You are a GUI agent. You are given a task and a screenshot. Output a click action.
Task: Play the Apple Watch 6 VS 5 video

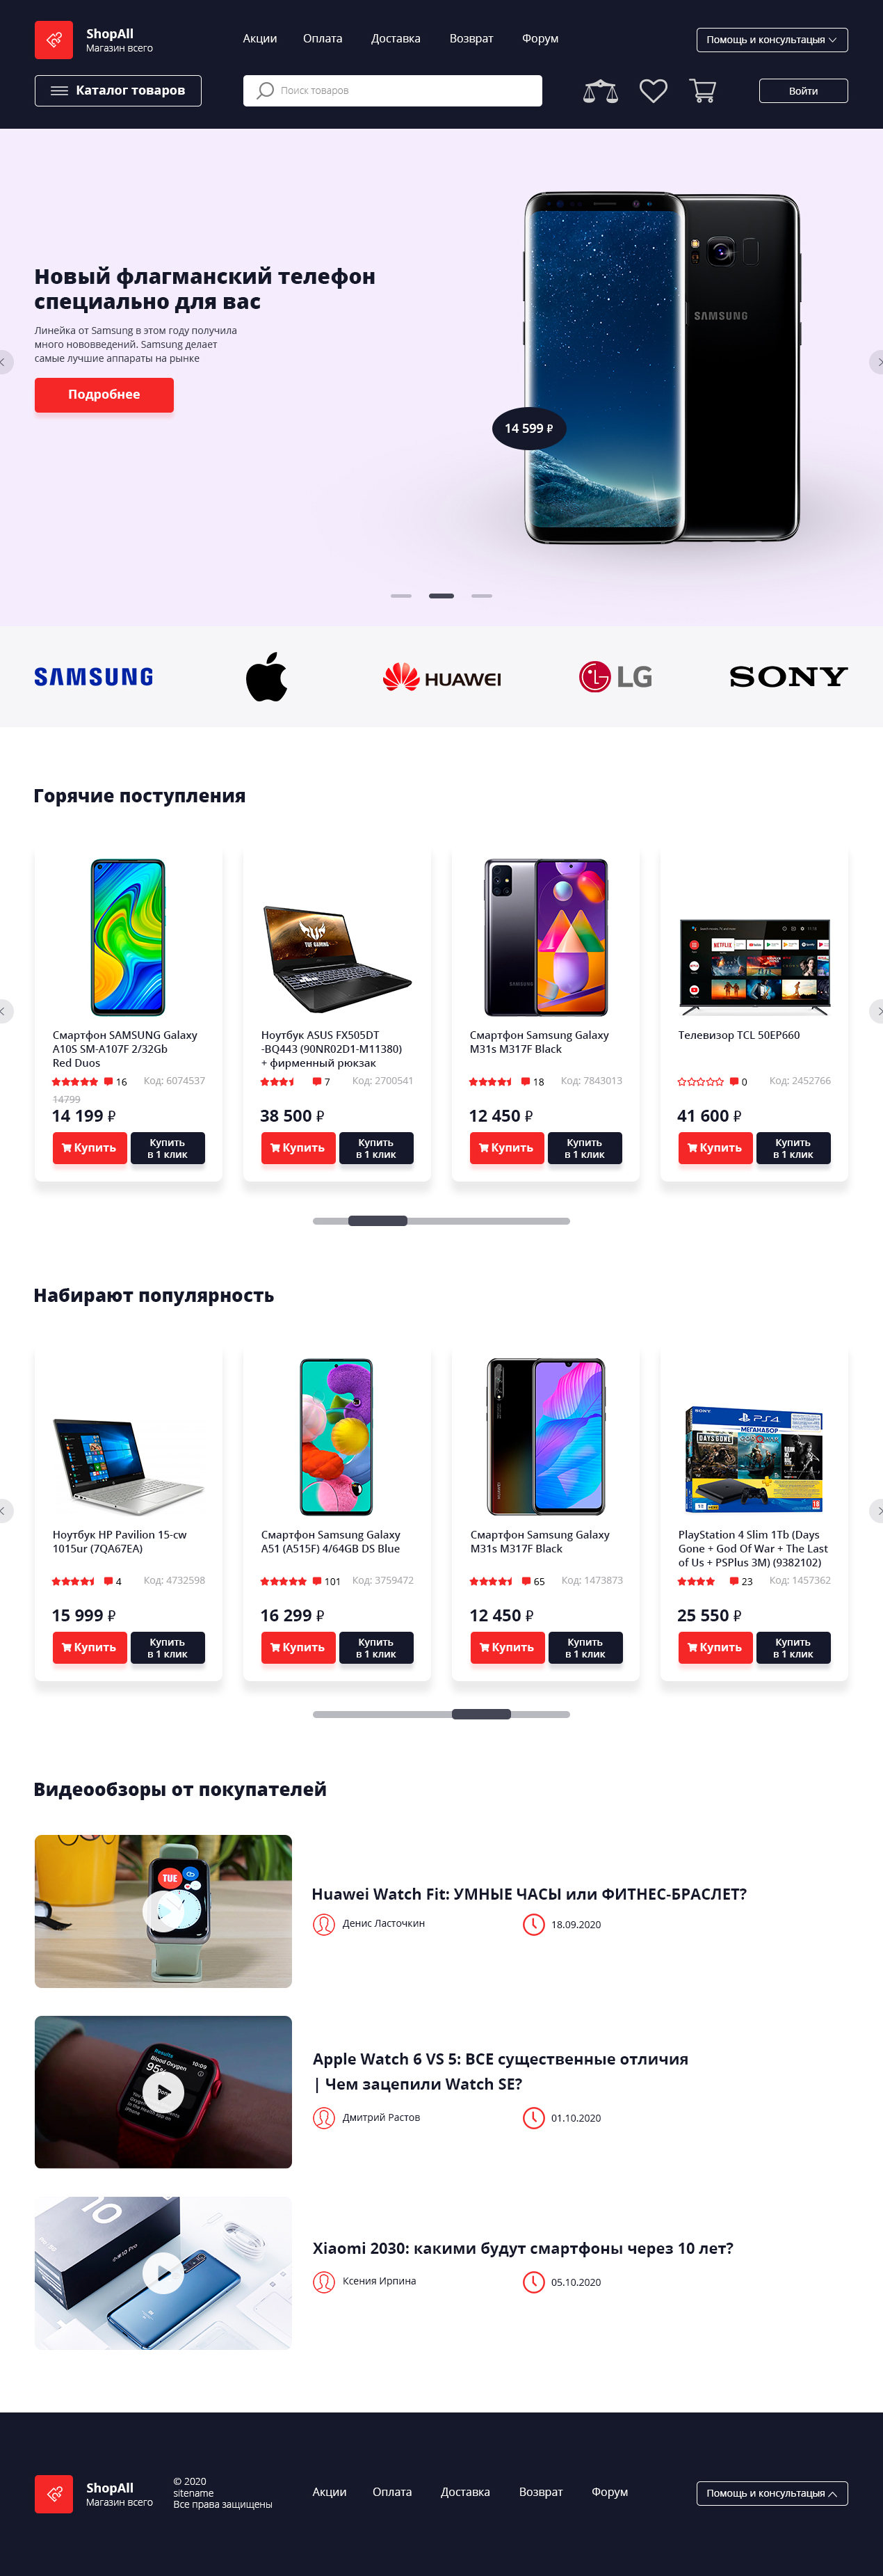(x=163, y=2091)
